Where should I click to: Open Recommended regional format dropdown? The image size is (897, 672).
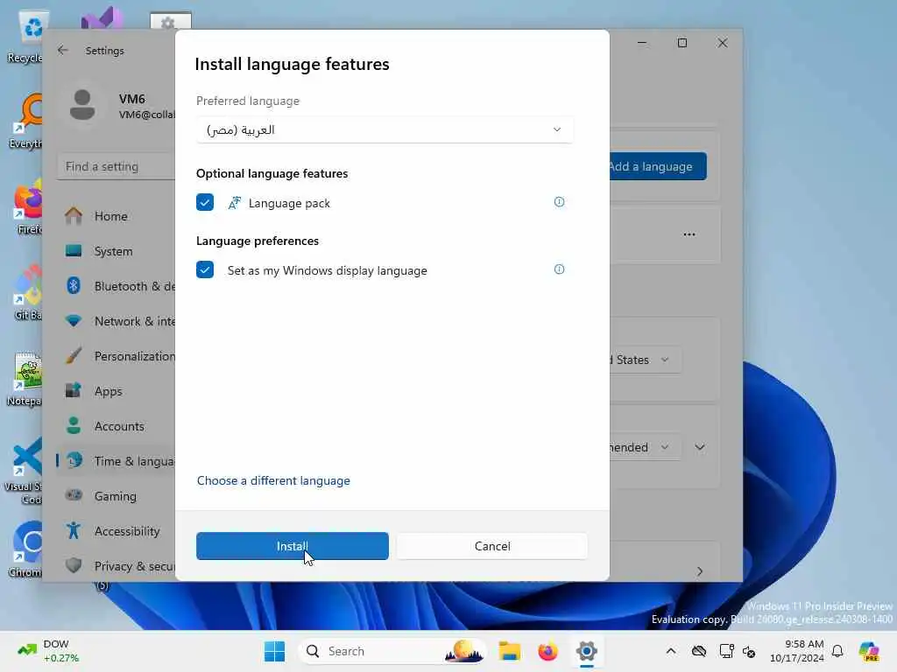[646, 447]
